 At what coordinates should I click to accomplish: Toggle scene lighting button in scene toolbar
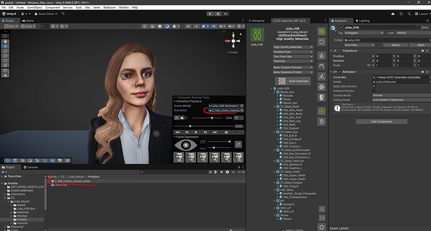click(196, 26)
